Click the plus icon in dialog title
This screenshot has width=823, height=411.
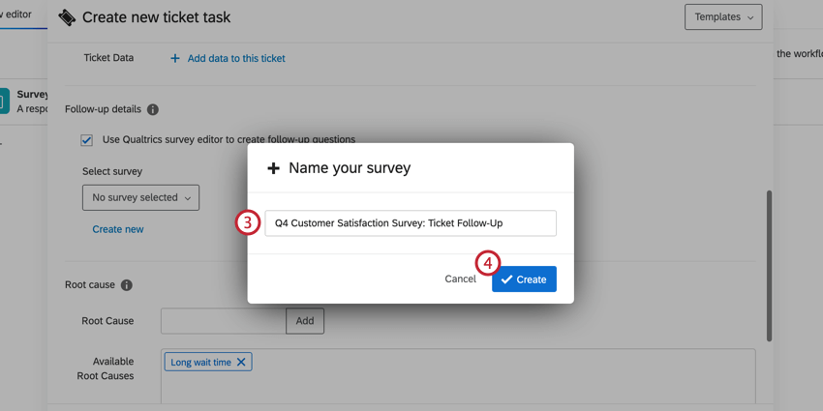[273, 168]
